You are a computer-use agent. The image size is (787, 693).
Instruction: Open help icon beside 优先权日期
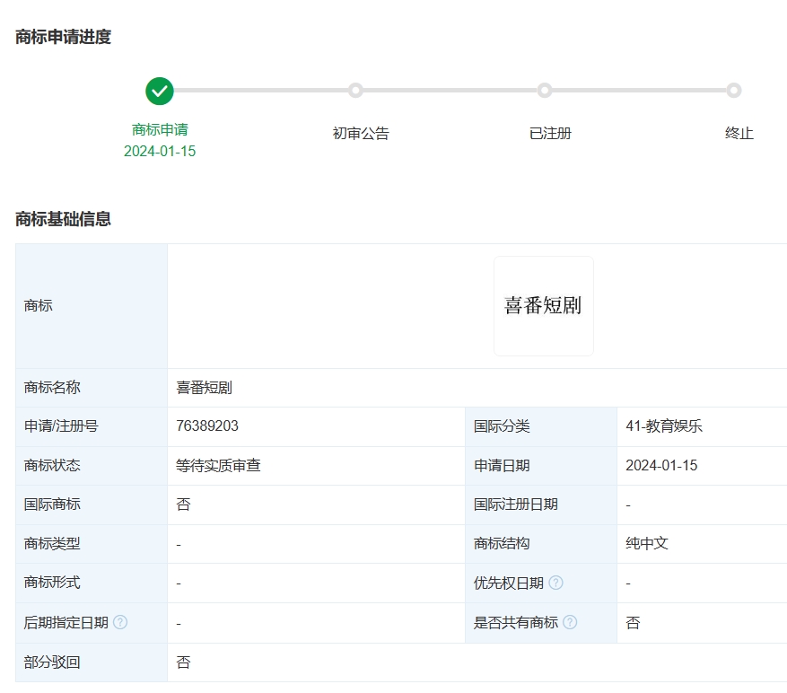coord(555,583)
